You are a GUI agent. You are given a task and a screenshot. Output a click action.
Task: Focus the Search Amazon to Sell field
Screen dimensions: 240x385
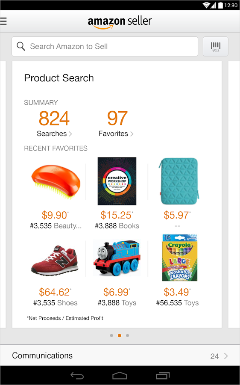tap(105, 46)
